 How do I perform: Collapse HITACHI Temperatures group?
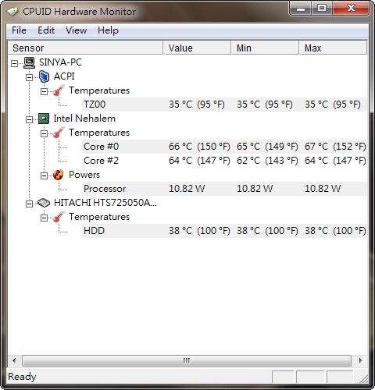point(44,218)
